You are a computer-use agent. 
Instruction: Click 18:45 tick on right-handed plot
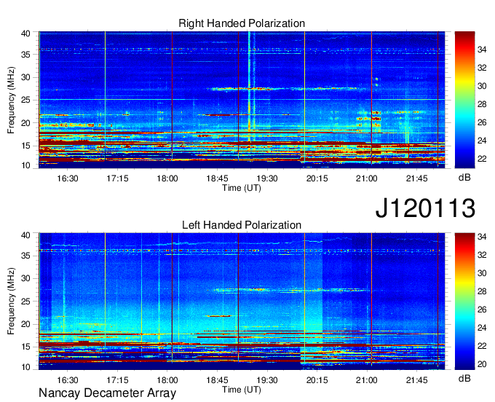(x=217, y=178)
